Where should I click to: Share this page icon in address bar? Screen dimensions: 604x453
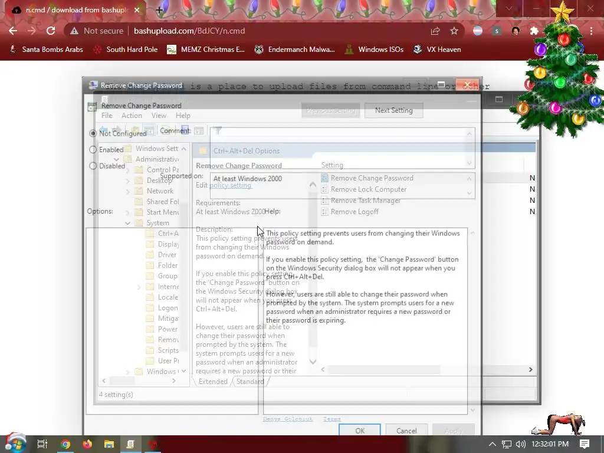pyautogui.click(x=435, y=31)
